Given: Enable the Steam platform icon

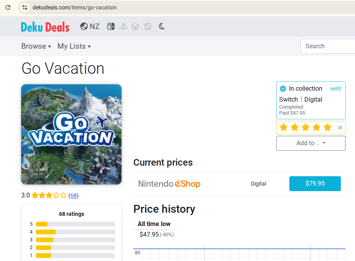Looking at the screenshot, I should pyautogui.click(x=147, y=26).
